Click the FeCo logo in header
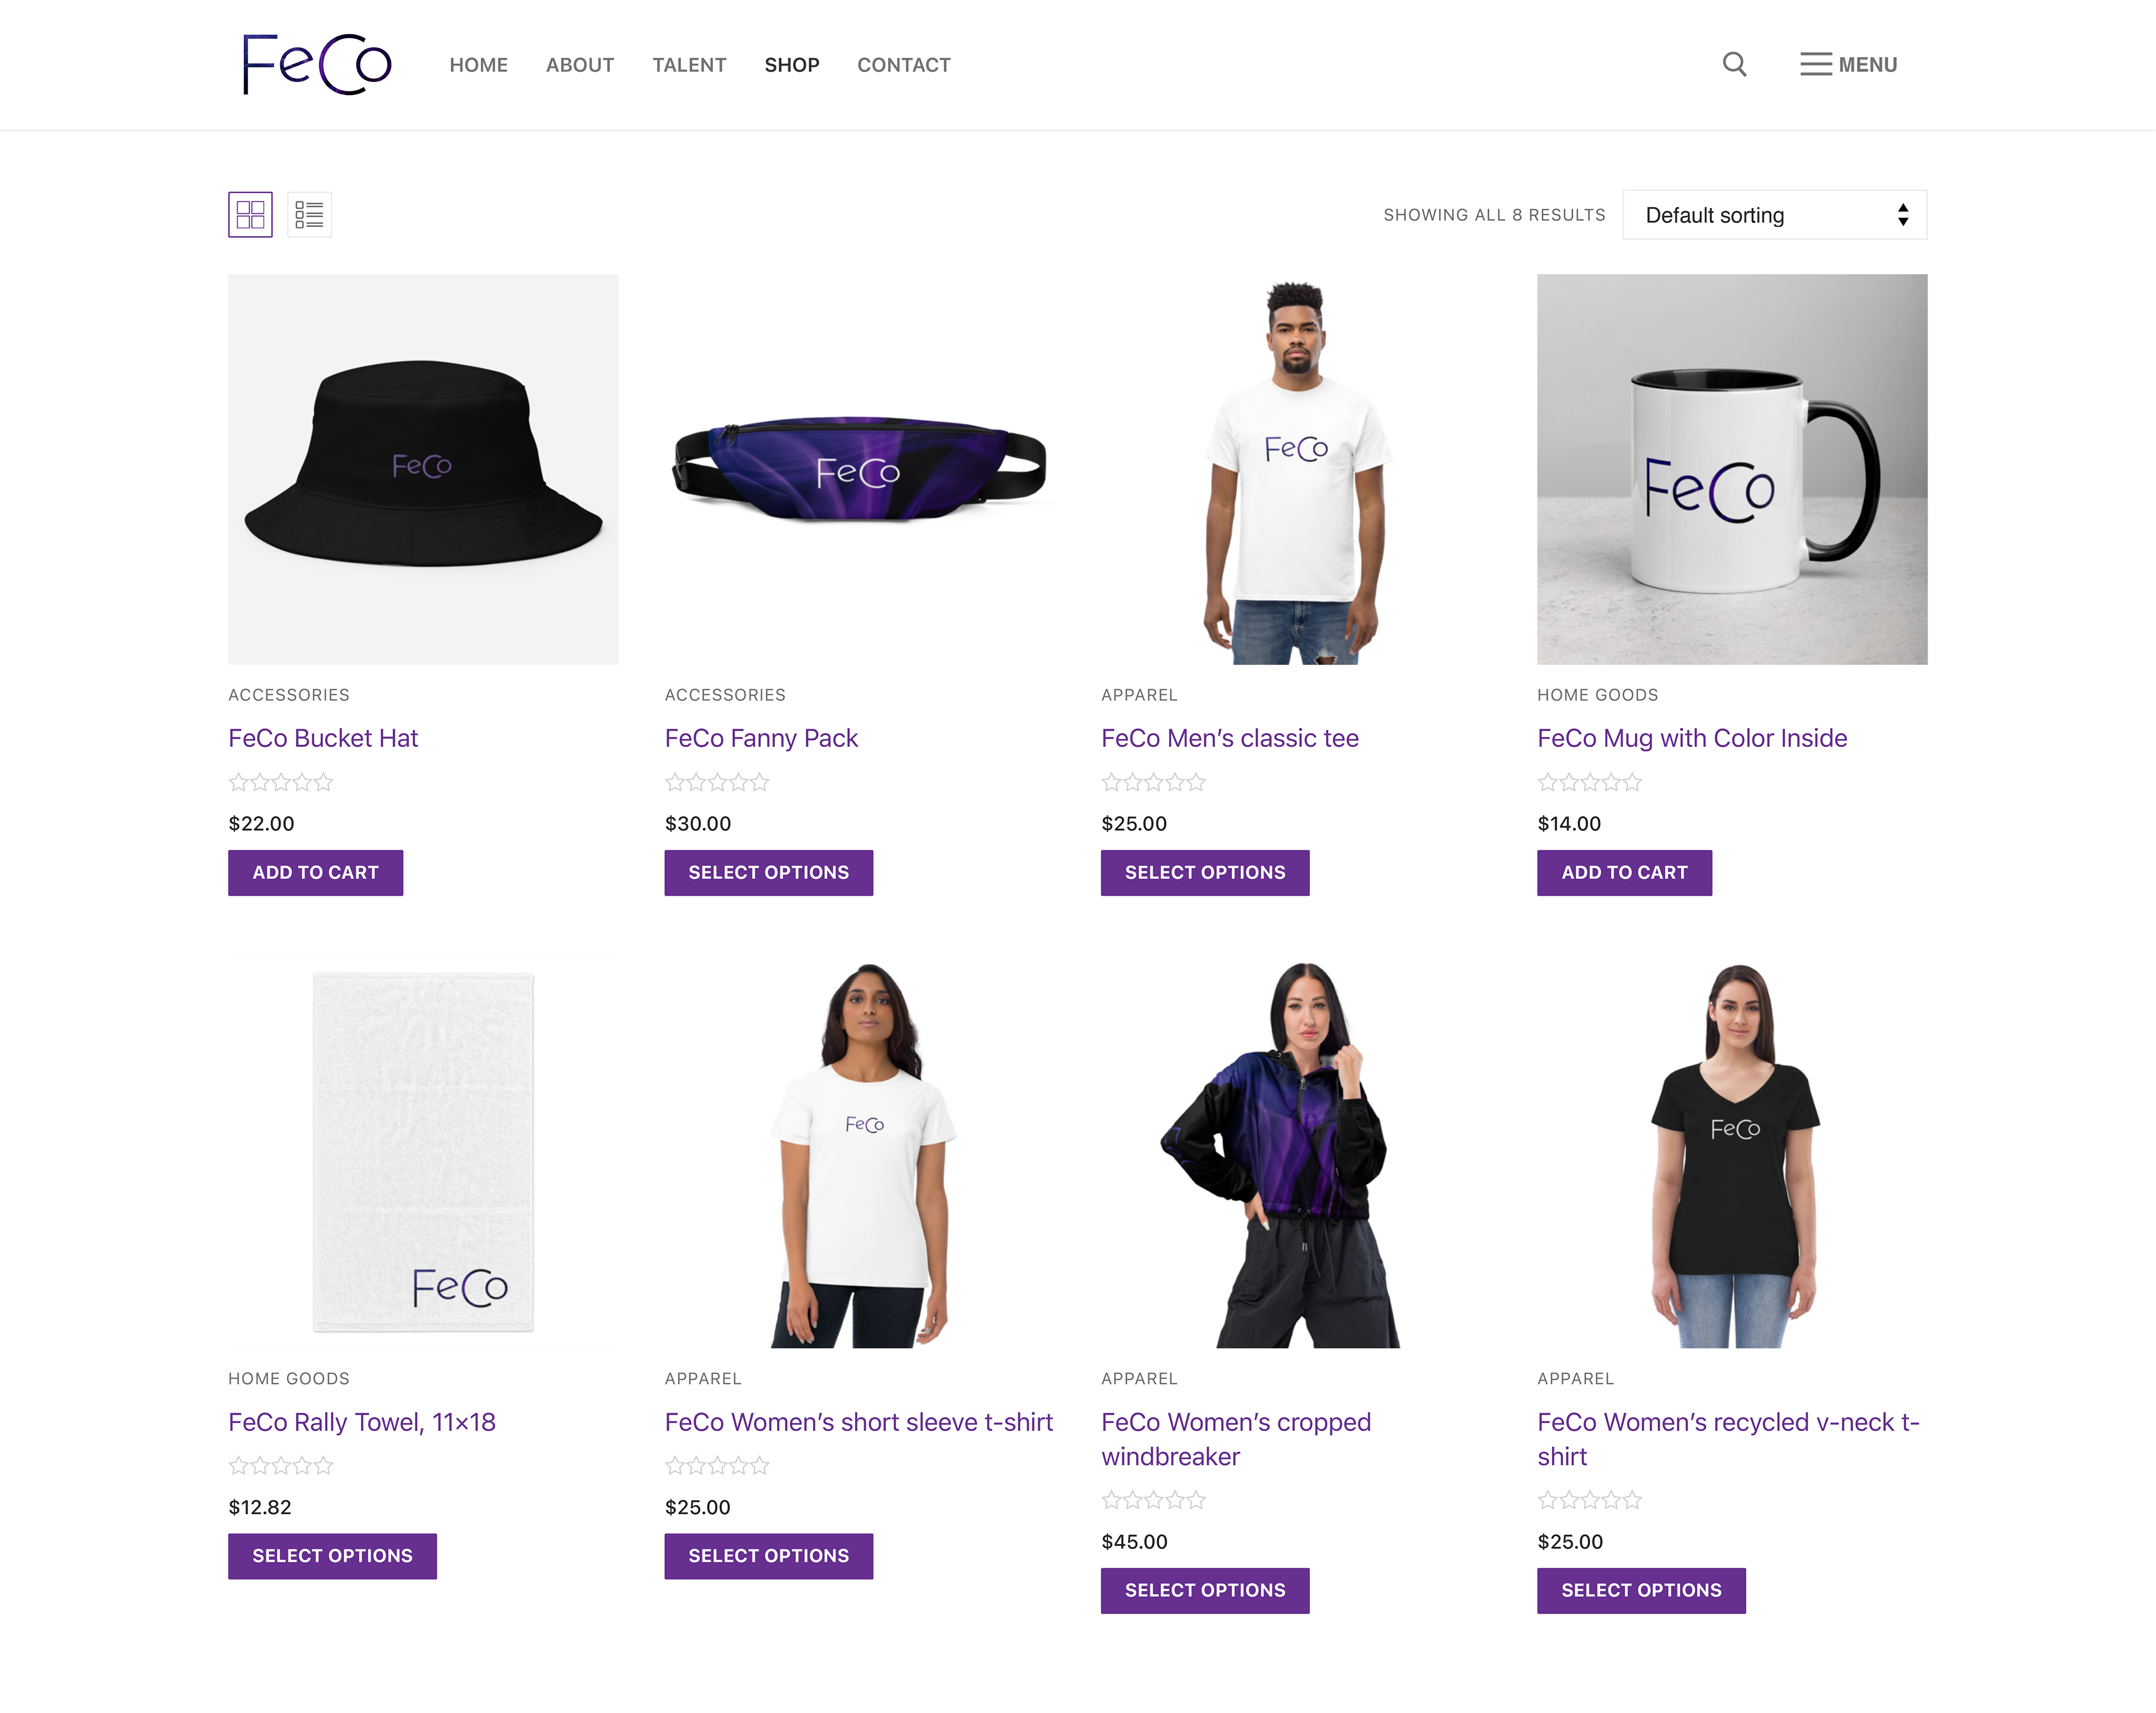2156x1713 pixels. (317, 65)
